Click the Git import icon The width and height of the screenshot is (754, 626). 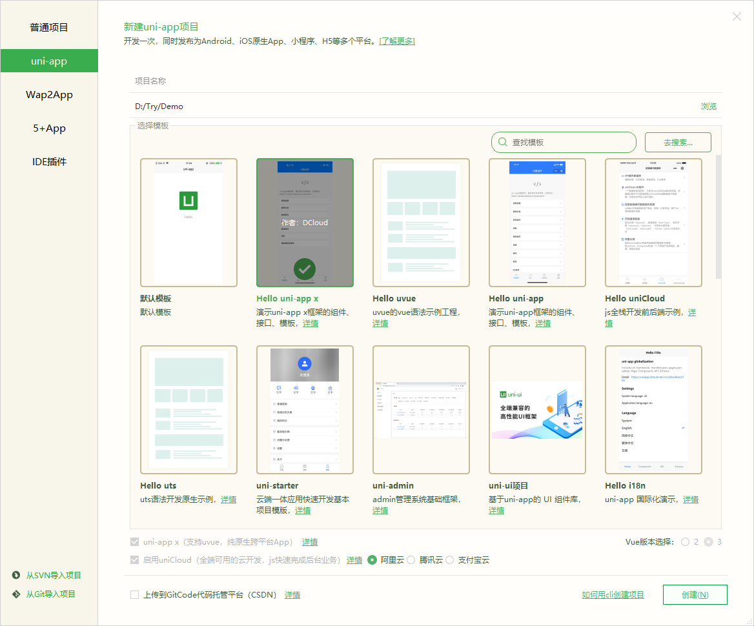16,594
